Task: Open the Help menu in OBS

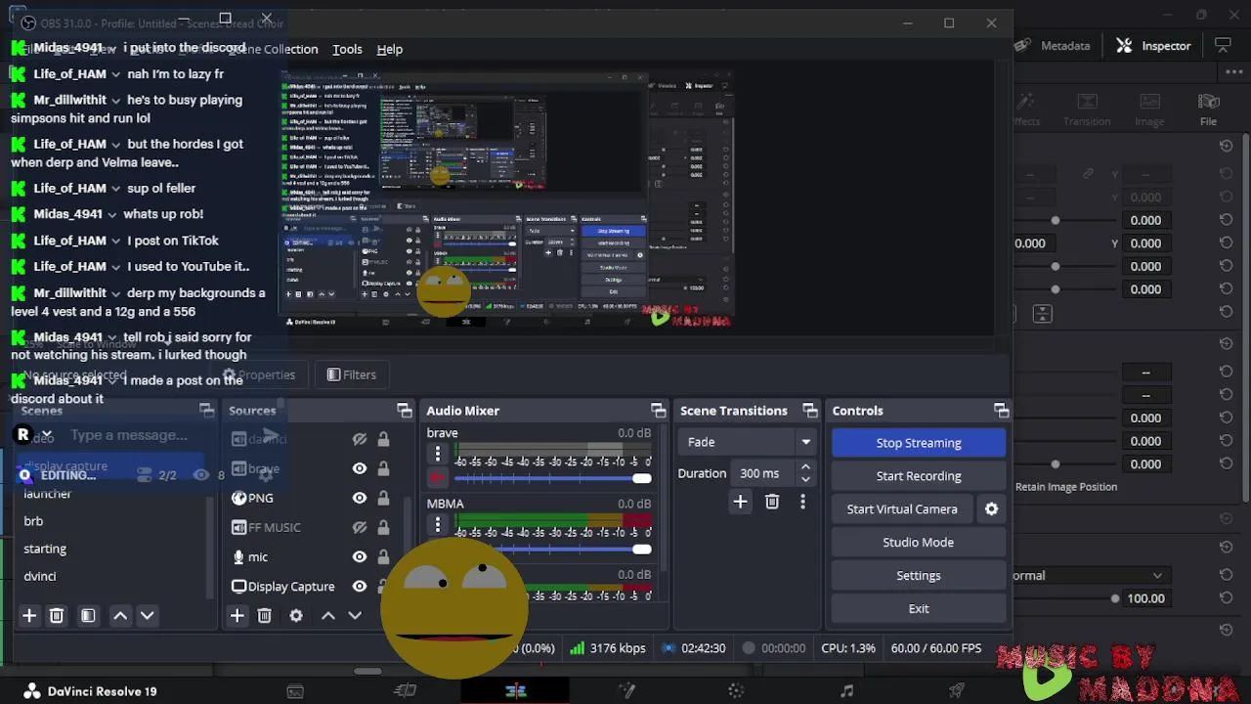Action: (x=390, y=49)
